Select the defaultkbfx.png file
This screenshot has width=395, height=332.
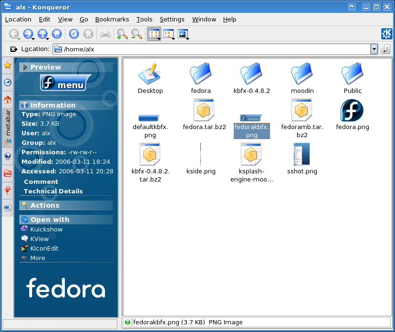point(150,126)
